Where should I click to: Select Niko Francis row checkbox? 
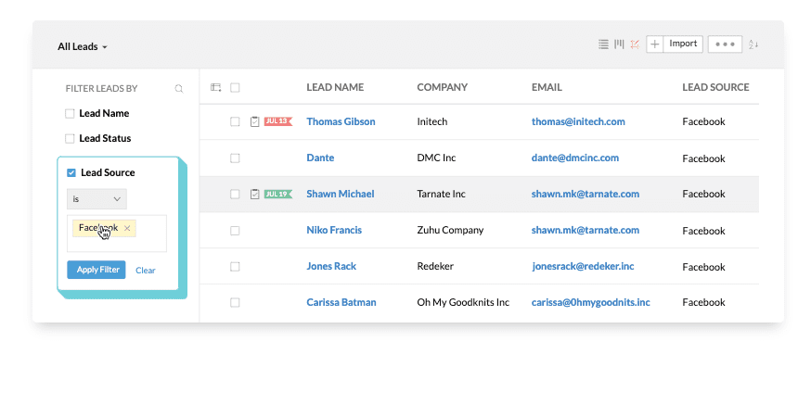(x=235, y=231)
